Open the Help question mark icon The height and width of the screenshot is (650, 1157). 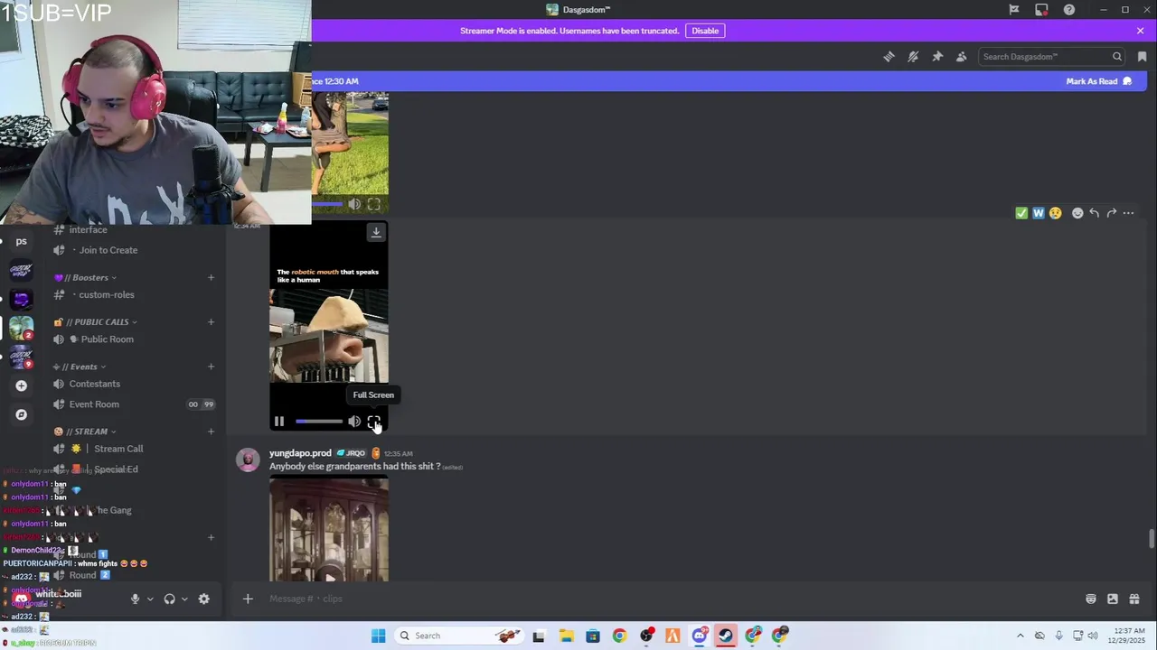pyautogui.click(x=1069, y=10)
